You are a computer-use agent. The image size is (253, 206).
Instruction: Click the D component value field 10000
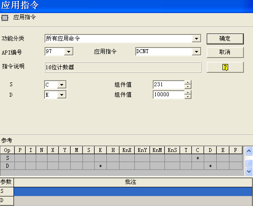(169, 95)
